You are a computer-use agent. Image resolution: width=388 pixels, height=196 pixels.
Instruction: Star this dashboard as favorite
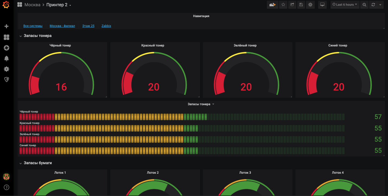pyautogui.click(x=283, y=5)
